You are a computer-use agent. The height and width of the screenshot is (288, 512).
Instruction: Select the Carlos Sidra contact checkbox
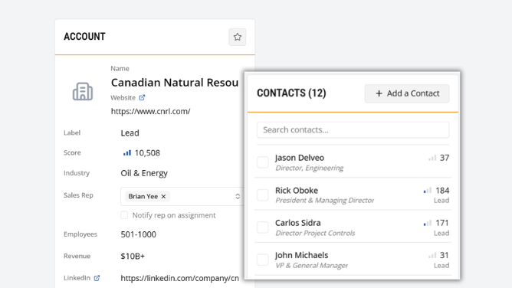(x=263, y=227)
